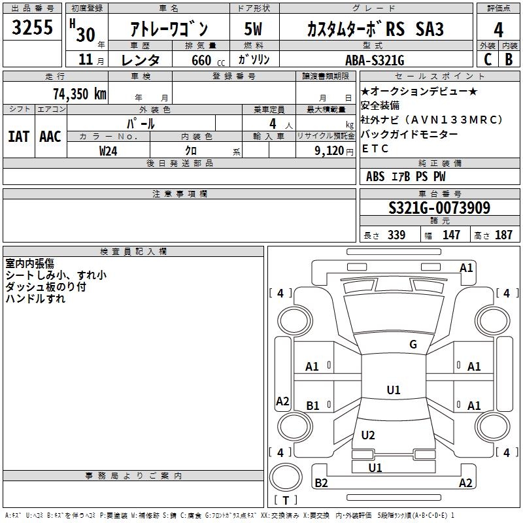Screen dimensions: 523x523
Task: Click the color number W24 field
Action: pyautogui.click(x=109, y=150)
